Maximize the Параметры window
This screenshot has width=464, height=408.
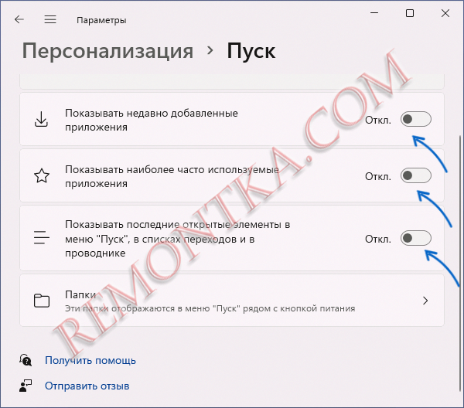410,13
